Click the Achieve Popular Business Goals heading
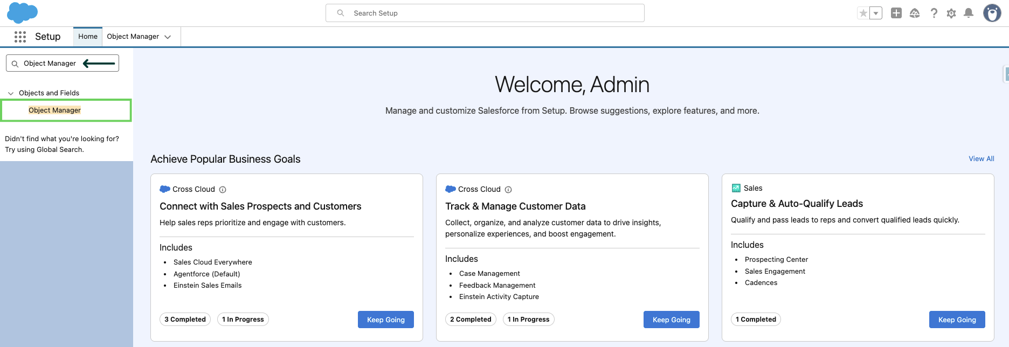The height and width of the screenshot is (347, 1009). (225, 159)
